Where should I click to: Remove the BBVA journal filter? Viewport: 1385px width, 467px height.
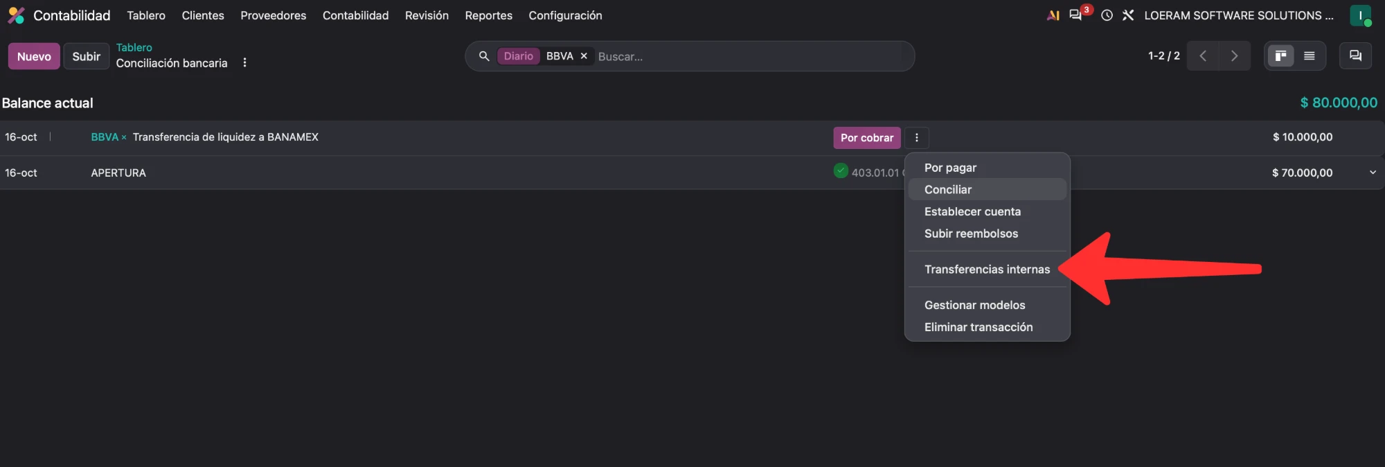pos(584,56)
